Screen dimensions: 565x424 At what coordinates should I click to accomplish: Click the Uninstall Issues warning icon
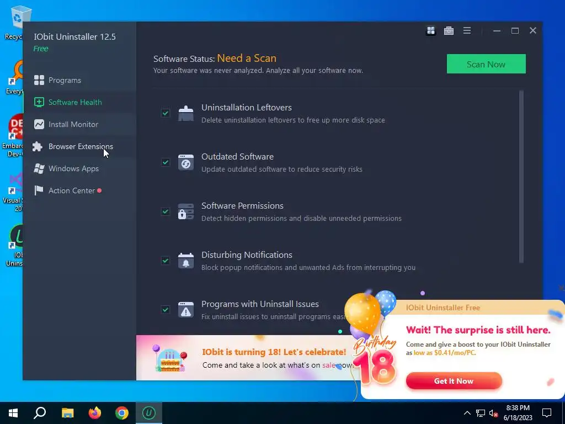pyautogui.click(x=186, y=309)
